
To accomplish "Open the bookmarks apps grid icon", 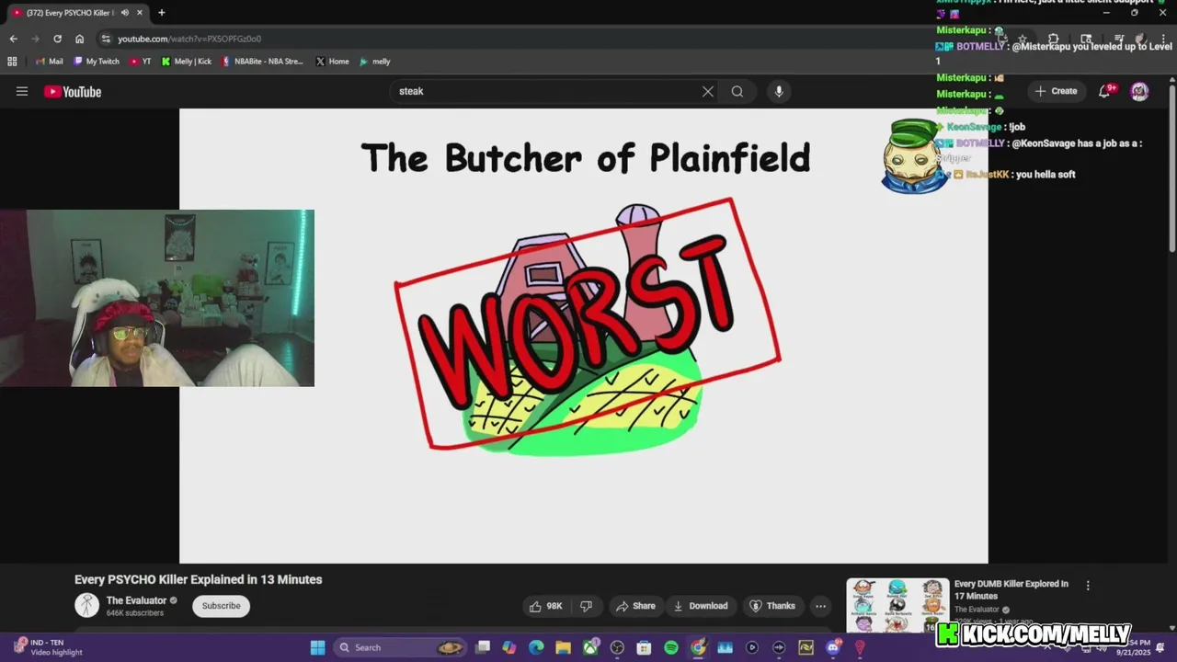I will [x=12, y=62].
